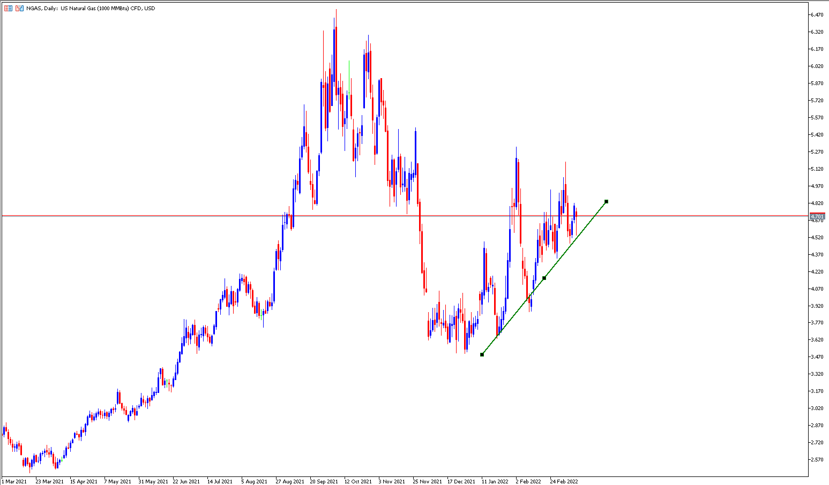The height and width of the screenshot is (485, 829).
Task: Click the 25 Nov 2021 date label
Action: [428, 481]
